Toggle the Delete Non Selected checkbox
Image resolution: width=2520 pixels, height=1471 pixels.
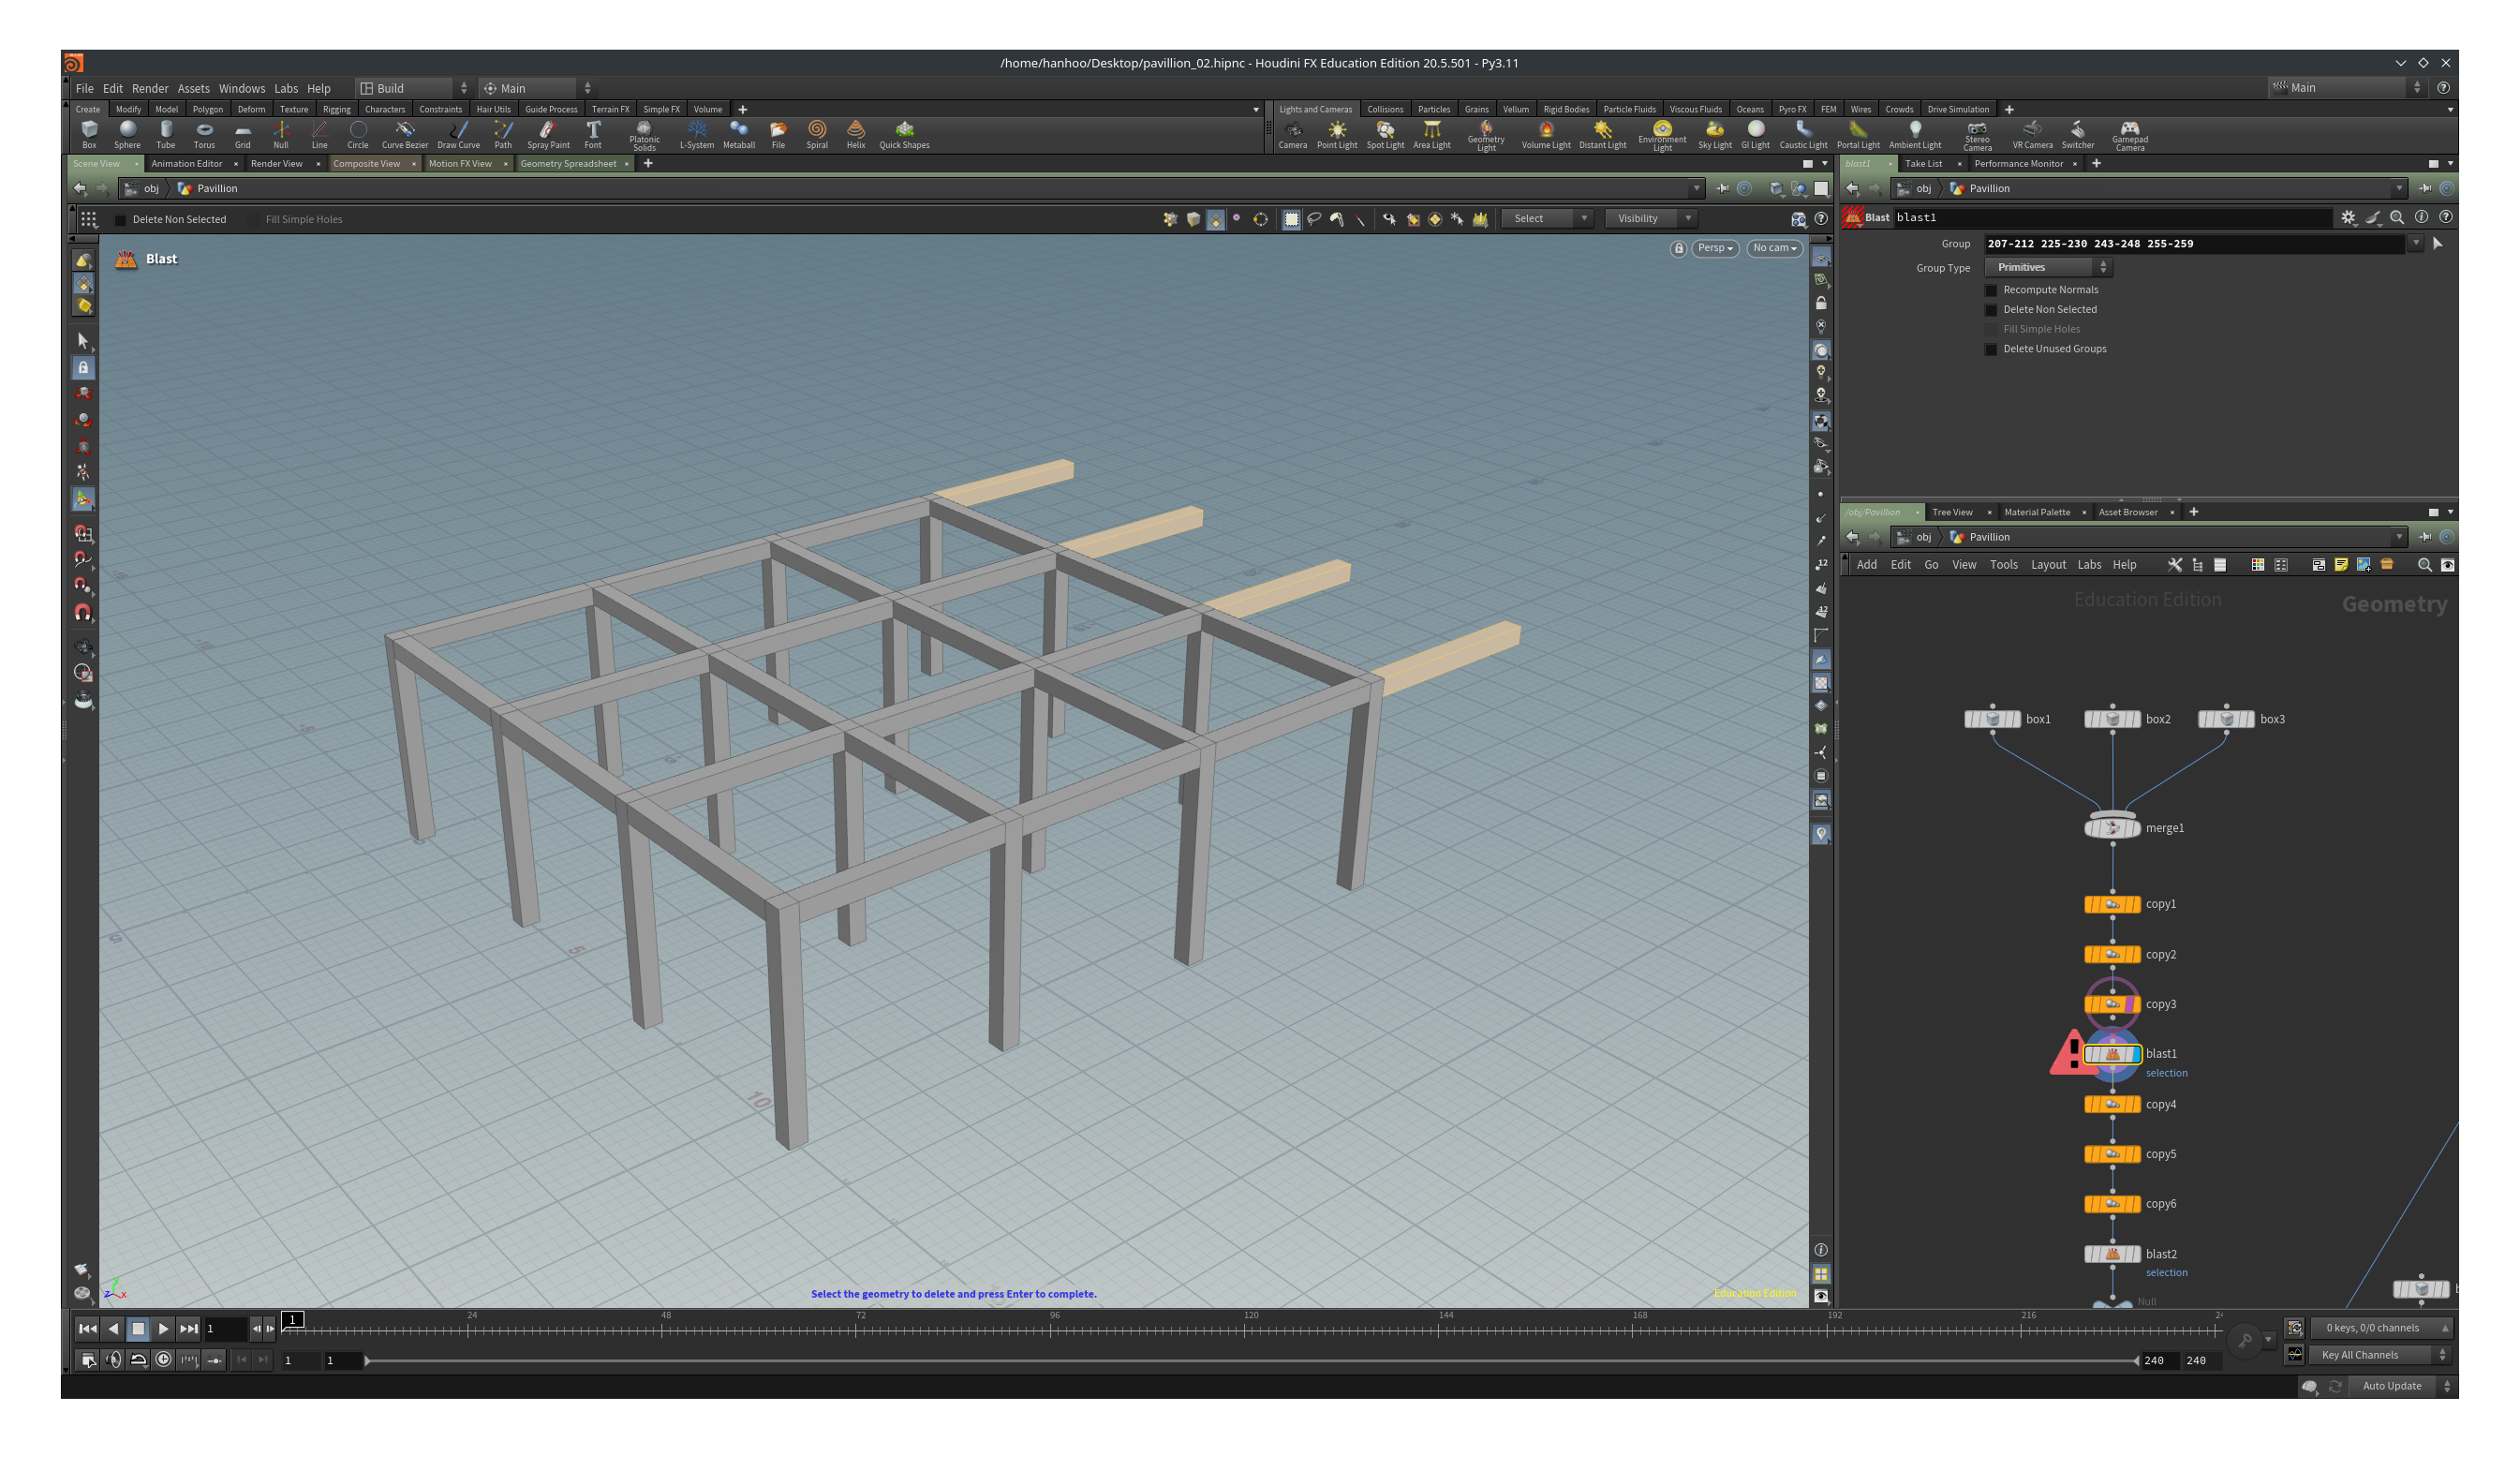1990,308
